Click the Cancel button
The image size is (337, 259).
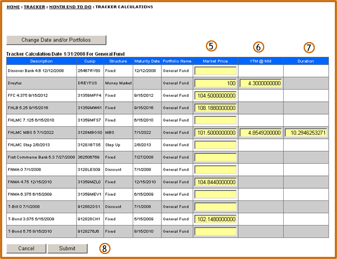tap(26, 248)
